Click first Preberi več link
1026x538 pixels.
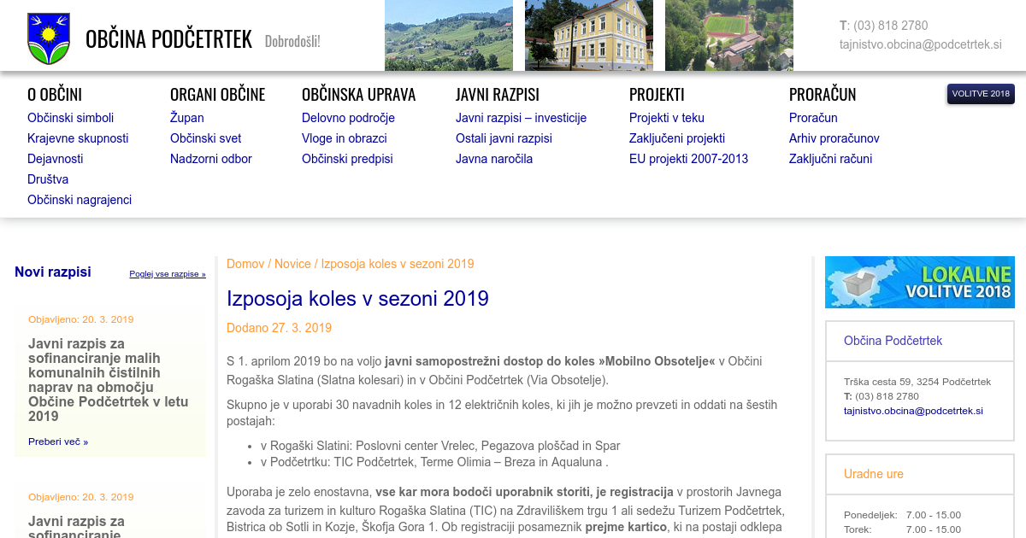click(58, 442)
